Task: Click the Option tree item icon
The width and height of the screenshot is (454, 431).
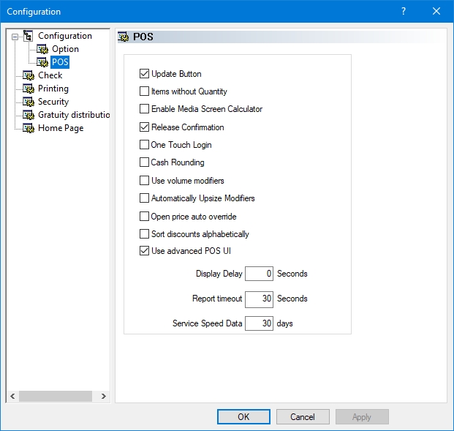Action: click(x=42, y=49)
